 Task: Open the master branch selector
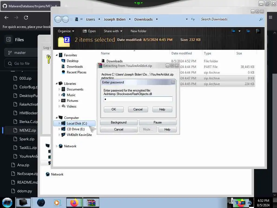click(21, 53)
